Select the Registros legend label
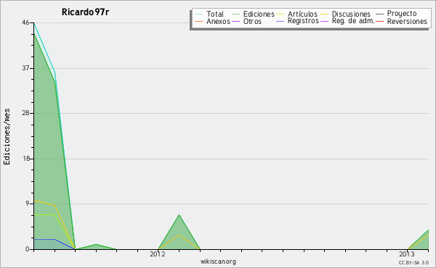Image resolution: width=436 pixels, height=268 pixels. [303, 21]
